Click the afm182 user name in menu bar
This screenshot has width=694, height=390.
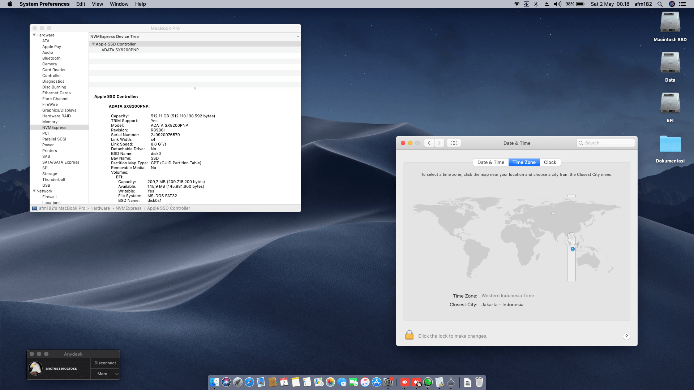(x=643, y=4)
